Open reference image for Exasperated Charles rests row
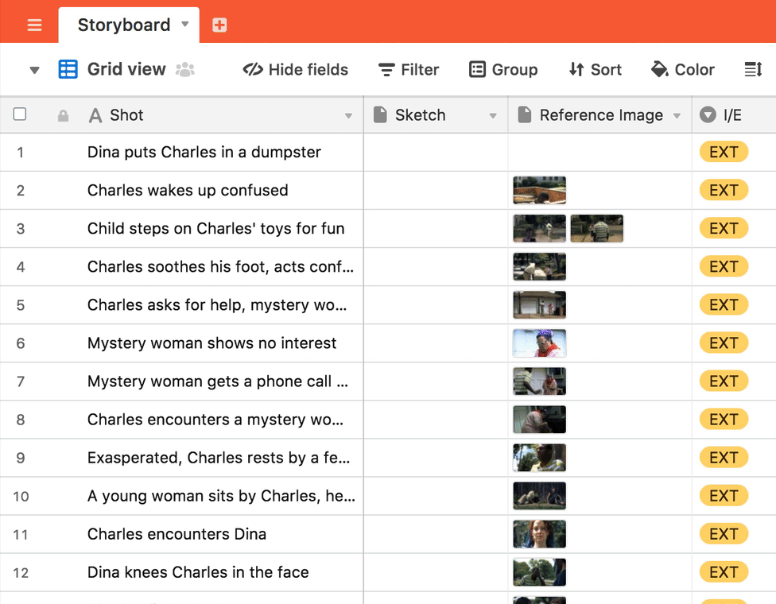776x604 pixels. pos(539,458)
